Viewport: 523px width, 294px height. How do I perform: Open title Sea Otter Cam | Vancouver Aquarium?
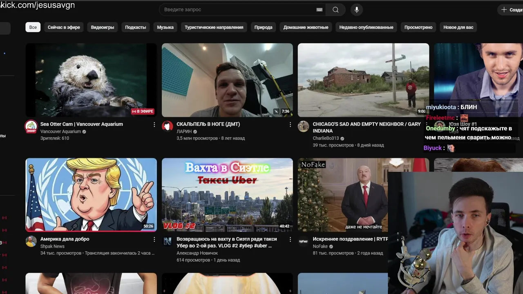pos(81,124)
